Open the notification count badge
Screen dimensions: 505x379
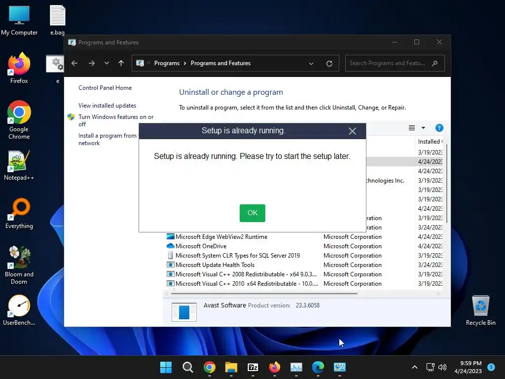click(491, 367)
